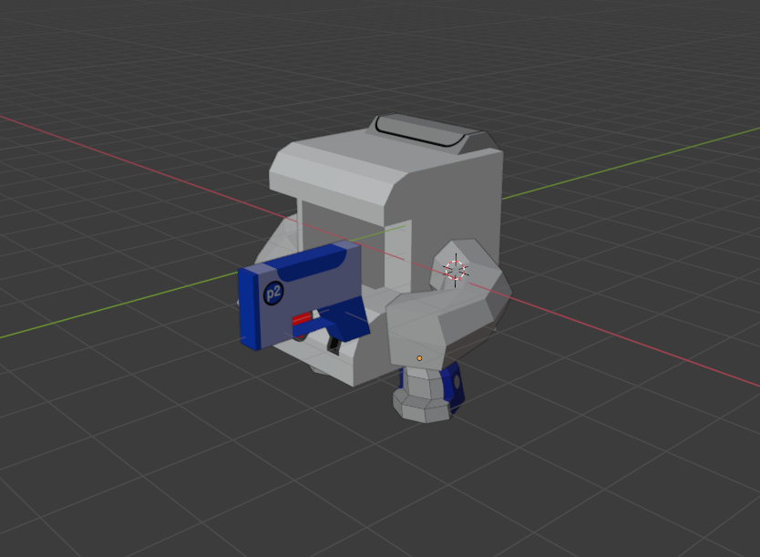Select the orange object origin dot
This screenshot has height=557, width=760.
pyautogui.click(x=419, y=358)
